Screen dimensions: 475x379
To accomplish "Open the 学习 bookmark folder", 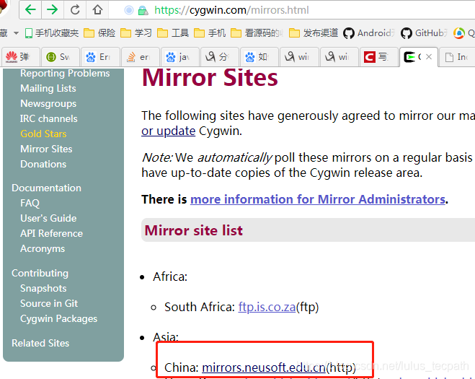I will click(x=136, y=32).
